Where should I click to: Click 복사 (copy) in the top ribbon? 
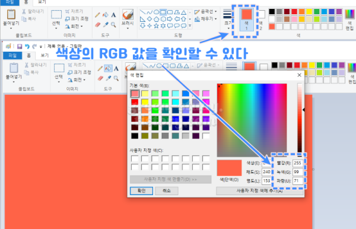pos(29,19)
